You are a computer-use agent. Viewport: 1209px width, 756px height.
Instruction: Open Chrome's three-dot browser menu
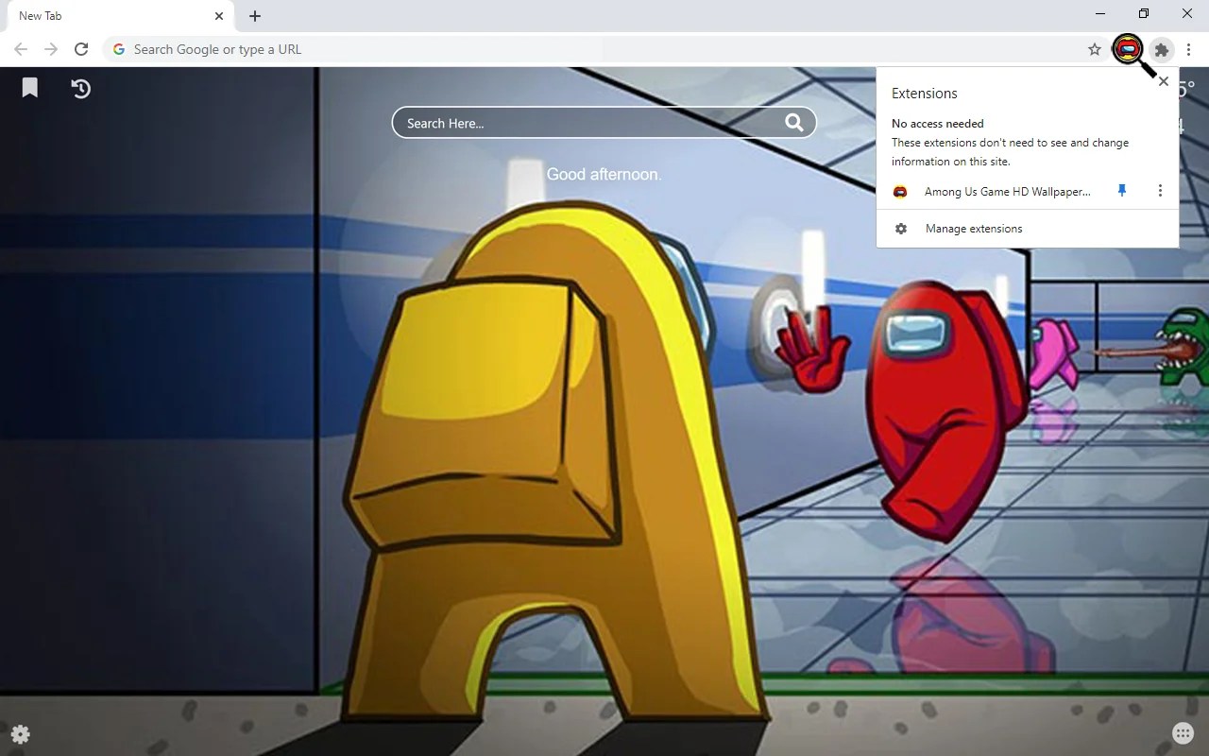coord(1189,49)
